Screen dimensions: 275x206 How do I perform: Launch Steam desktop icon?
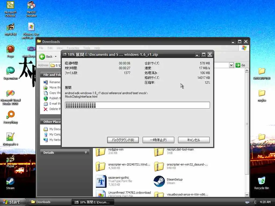(10, 183)
